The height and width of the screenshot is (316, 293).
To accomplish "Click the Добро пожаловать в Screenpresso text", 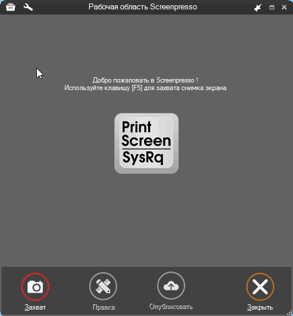I will (x=145, y=80).
